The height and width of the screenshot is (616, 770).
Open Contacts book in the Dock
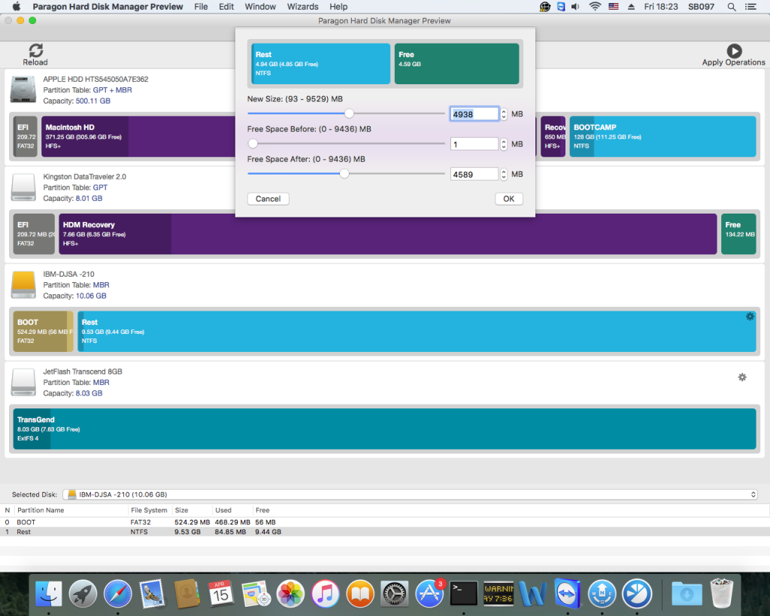(187, 593)
